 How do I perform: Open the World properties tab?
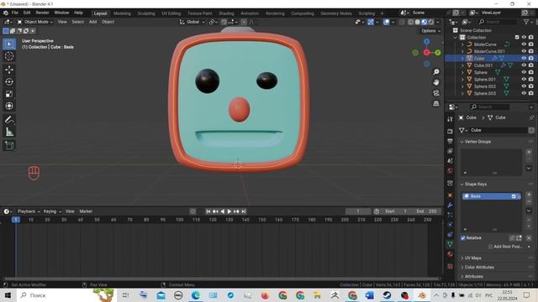pyautogui.click(x=451, y=170)
